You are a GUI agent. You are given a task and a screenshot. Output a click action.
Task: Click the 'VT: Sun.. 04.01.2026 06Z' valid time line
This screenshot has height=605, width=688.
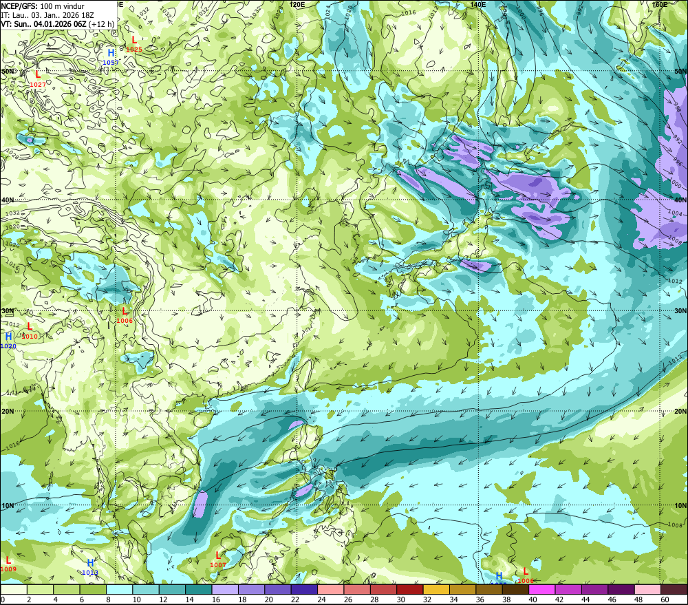click(x=43, y=23)
